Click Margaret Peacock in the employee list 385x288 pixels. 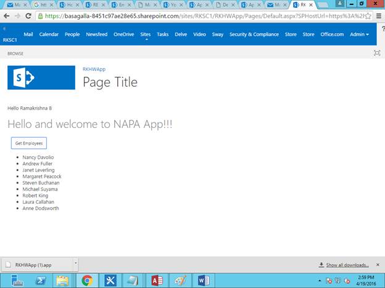click(x=42, y=177)
